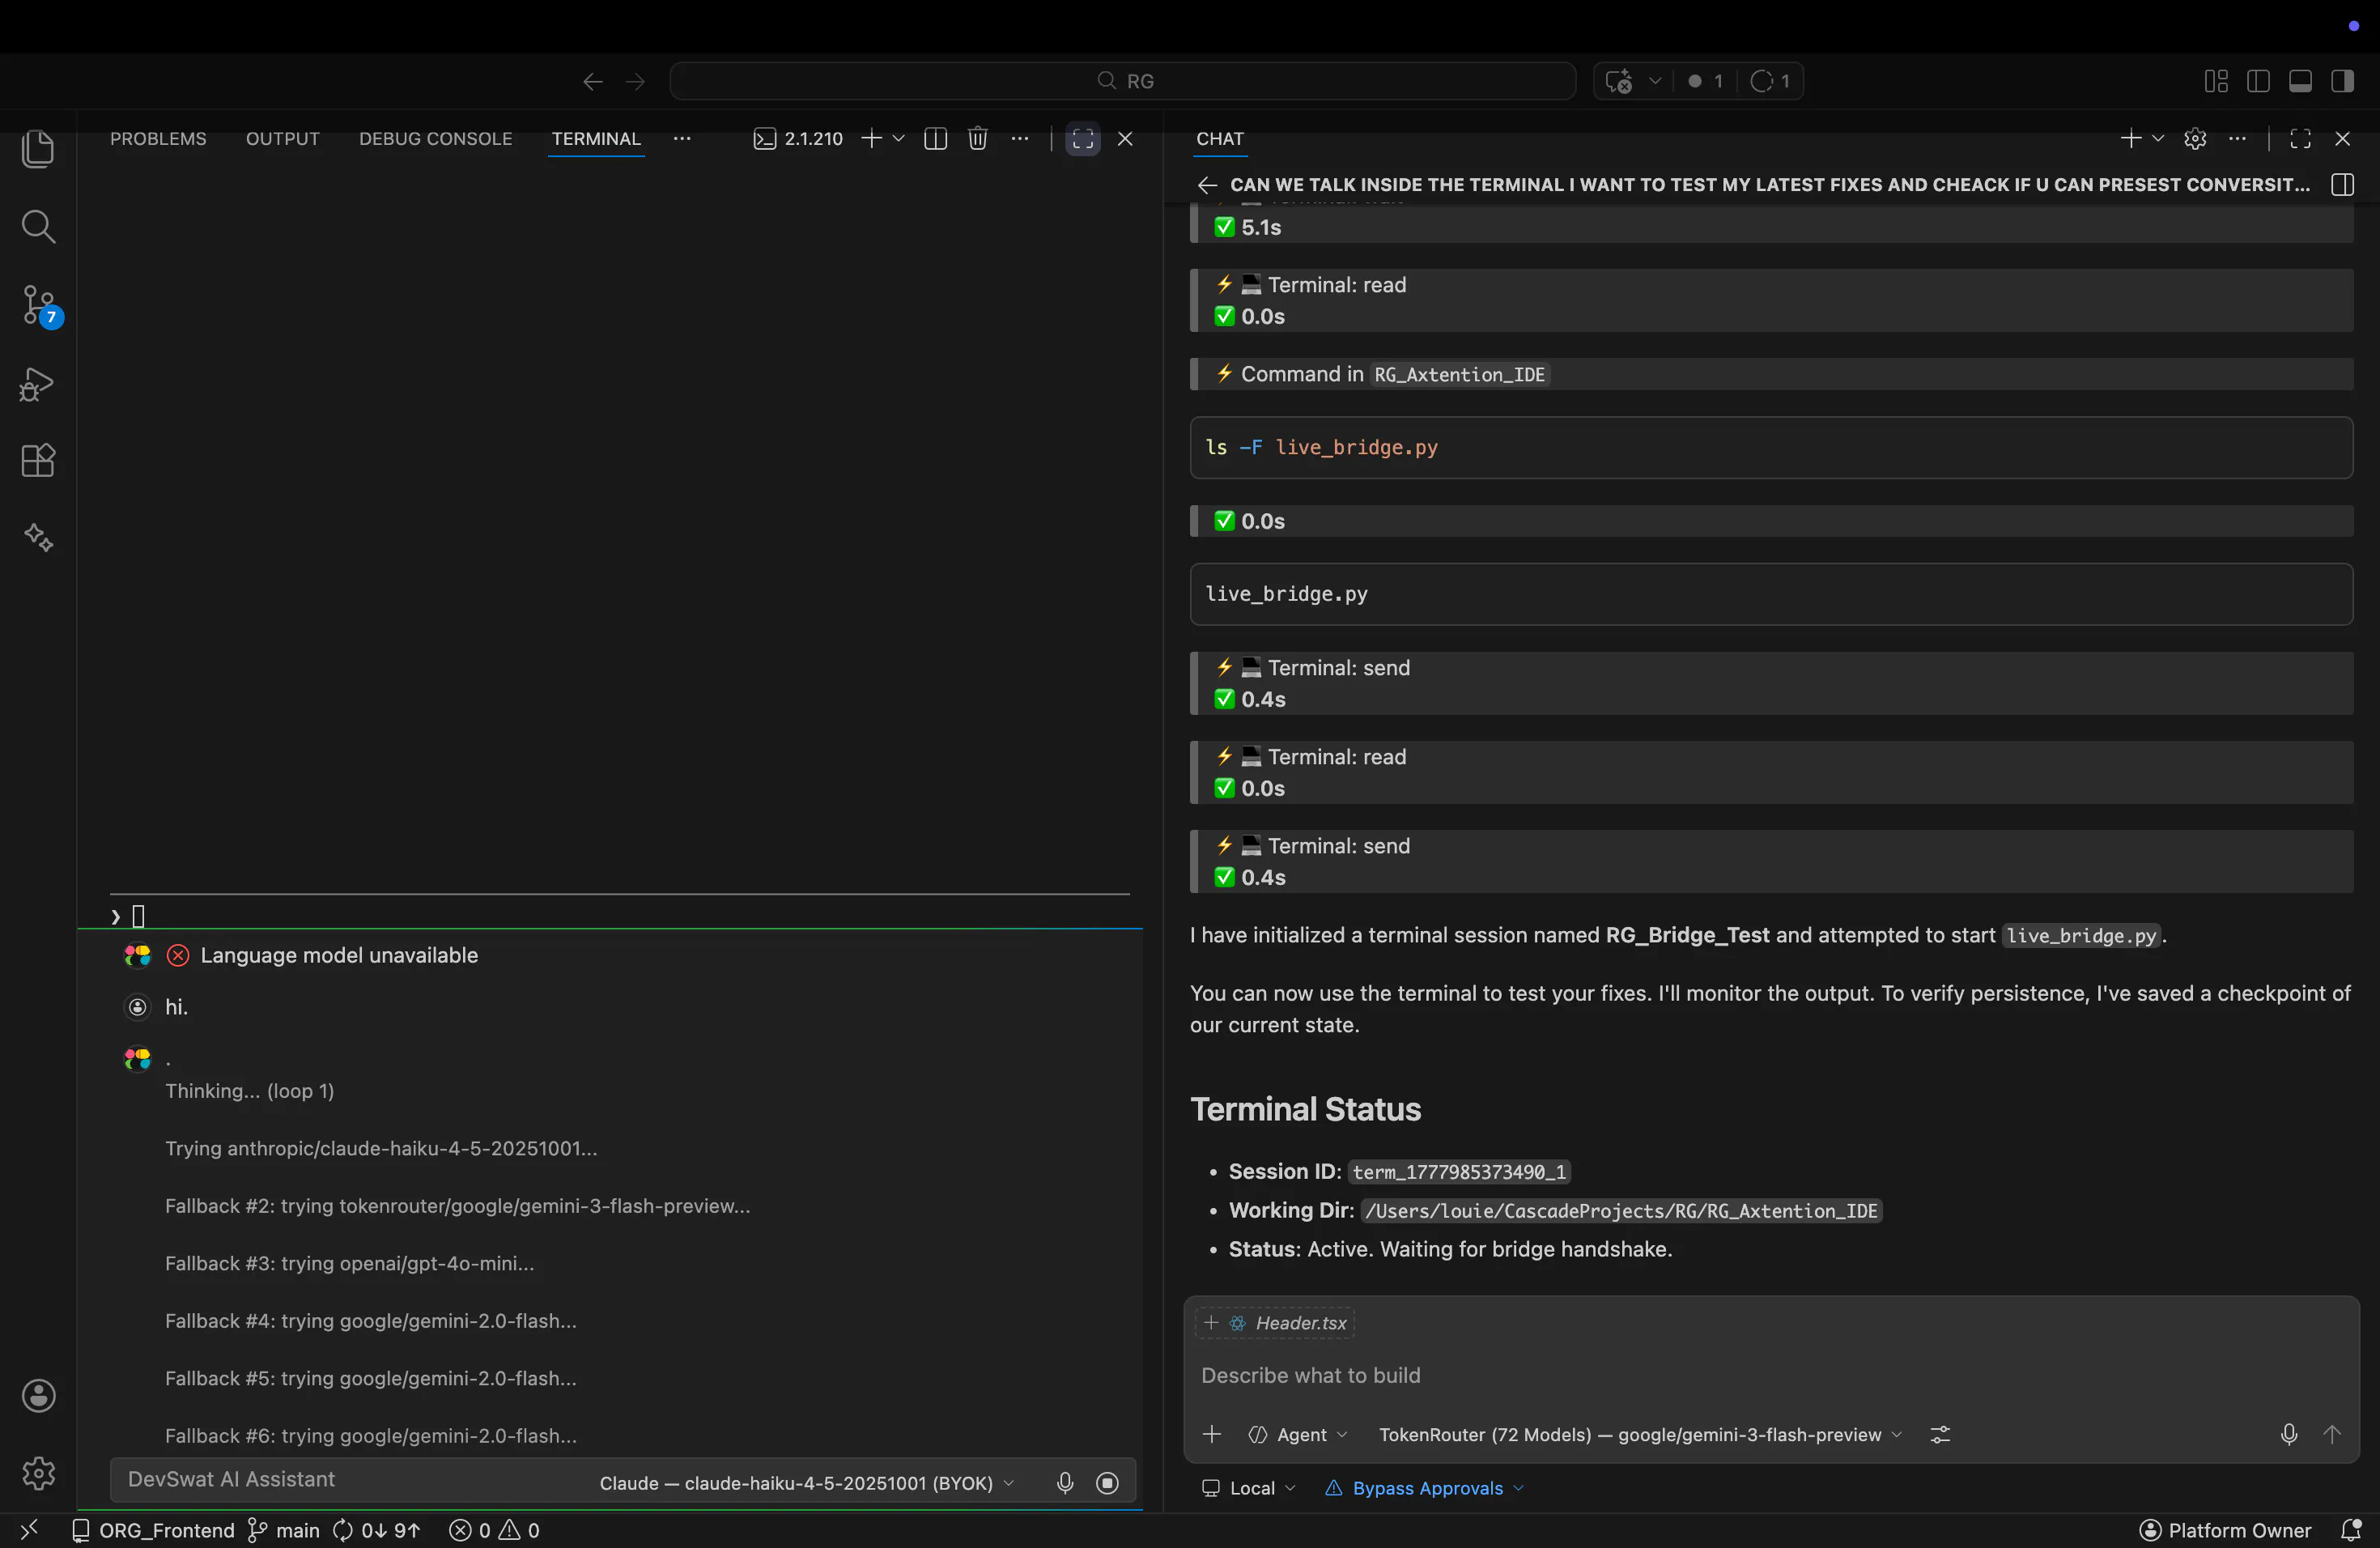Viewport: 2380px width, 1548px height.
Task: Go back with the navigation arrow
Action: [x=593, y=81]
